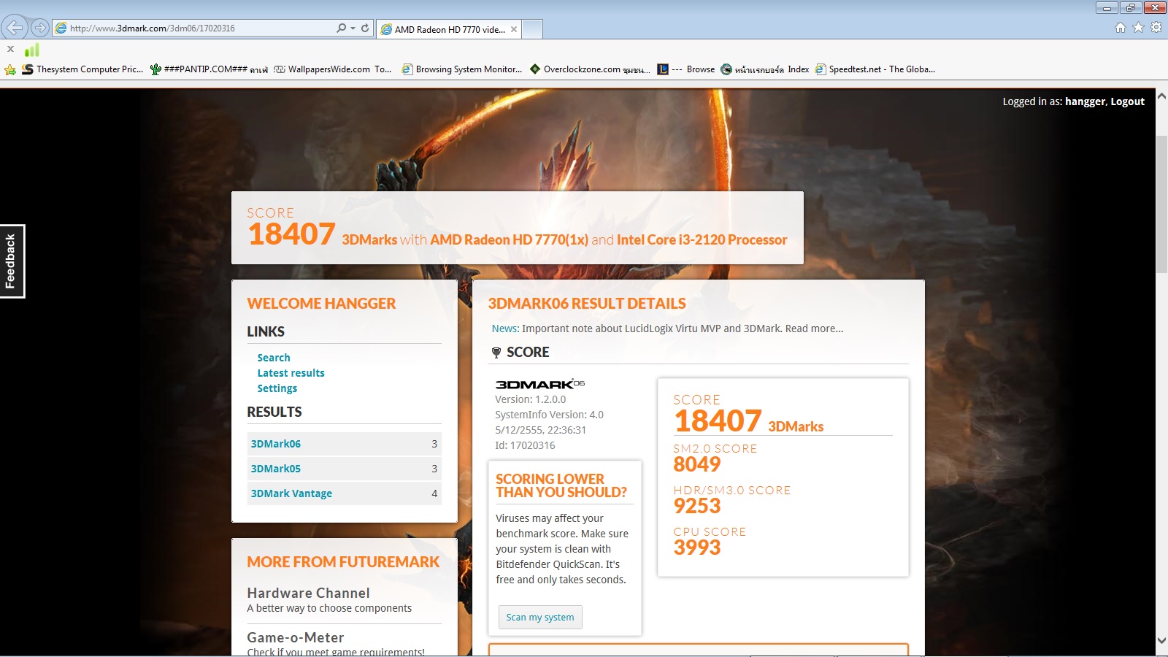The width and height of the screenshot is (1168, 657).
Task: Click the Logout link
Action: (1128, 101)
